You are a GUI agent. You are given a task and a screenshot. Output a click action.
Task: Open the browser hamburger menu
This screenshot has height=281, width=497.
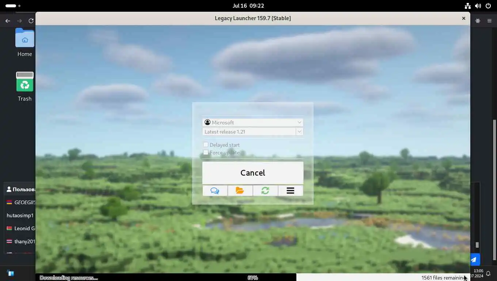click(489, 21)
